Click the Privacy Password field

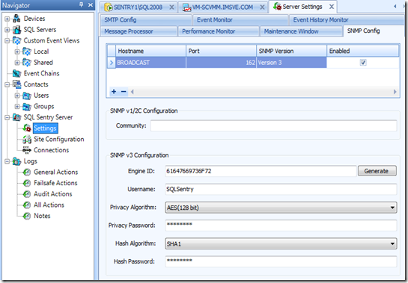(x=281, y=225)
